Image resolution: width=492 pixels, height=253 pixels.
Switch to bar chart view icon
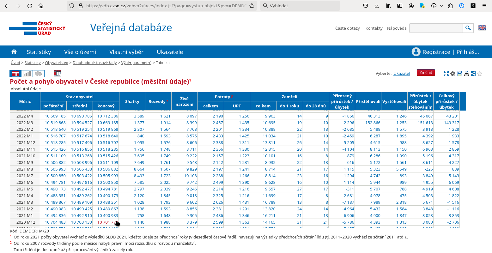coord(27,74)
